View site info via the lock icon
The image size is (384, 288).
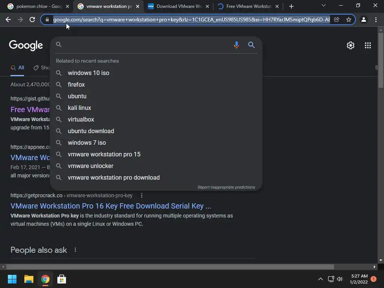(47, 19)
